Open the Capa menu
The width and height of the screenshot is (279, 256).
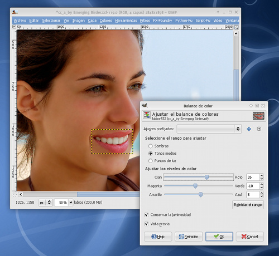tap(92, 21)
